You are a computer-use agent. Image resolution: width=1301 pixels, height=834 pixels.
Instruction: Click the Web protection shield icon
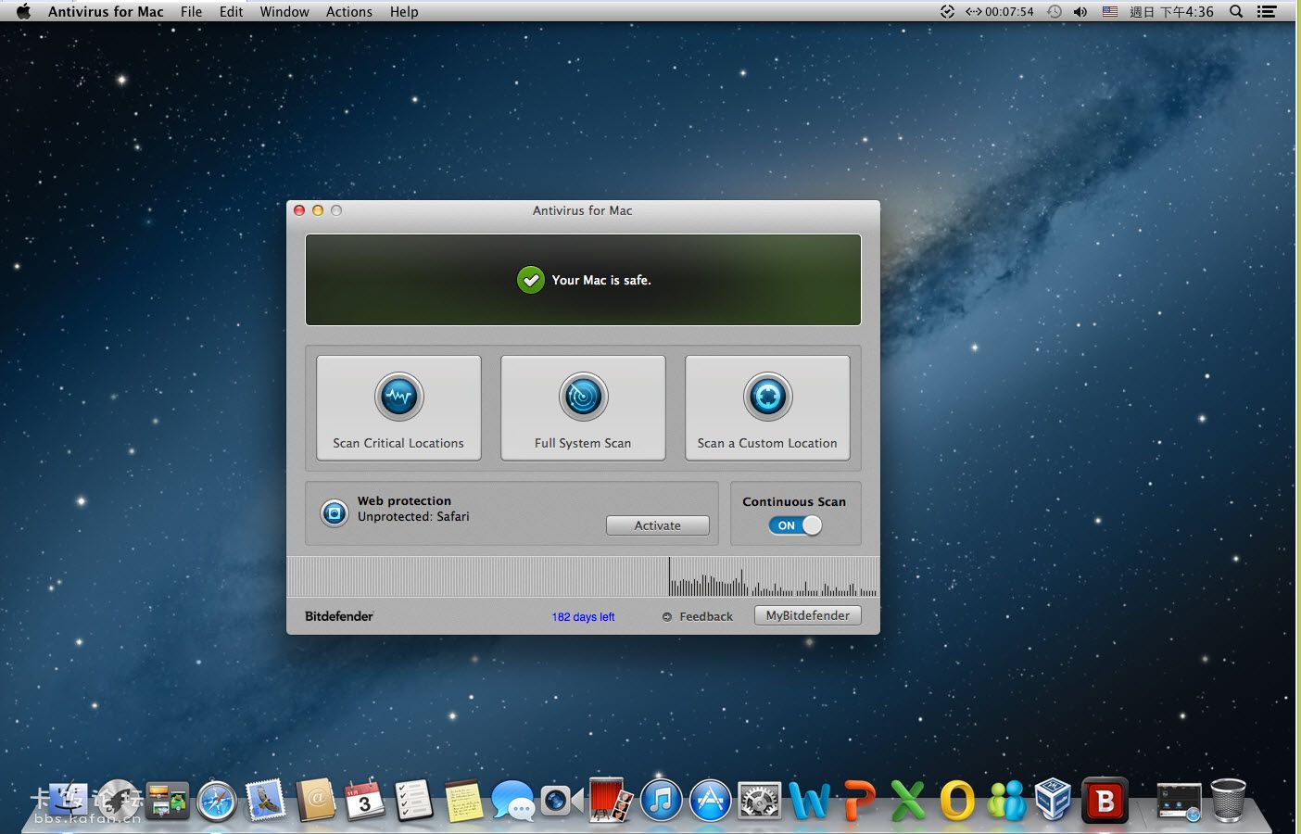click(334, 512)
